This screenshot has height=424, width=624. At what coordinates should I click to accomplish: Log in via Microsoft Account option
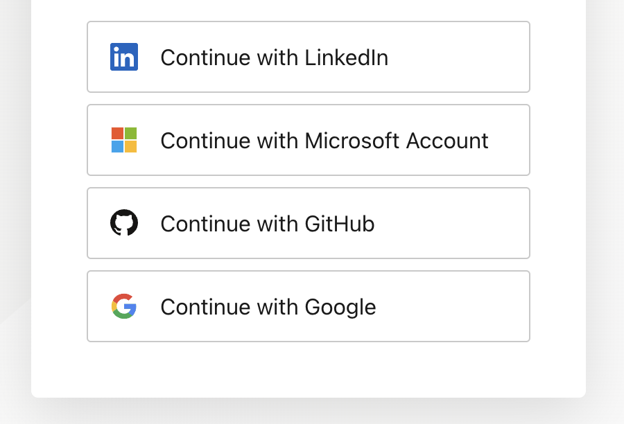pos(308,140)
